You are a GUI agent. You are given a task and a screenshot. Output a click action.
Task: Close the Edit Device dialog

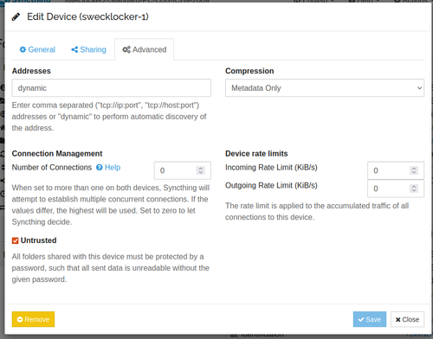pyautogui.click(x=407, y=319)
